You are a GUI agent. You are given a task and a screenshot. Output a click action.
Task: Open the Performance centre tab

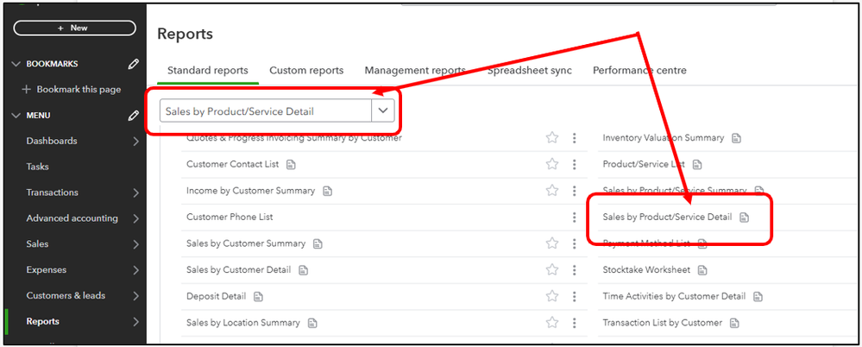[639, 71]
